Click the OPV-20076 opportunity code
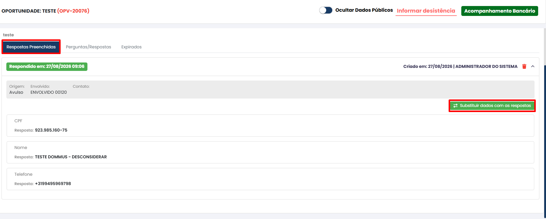The image size is (546, 219). [73, 11]
